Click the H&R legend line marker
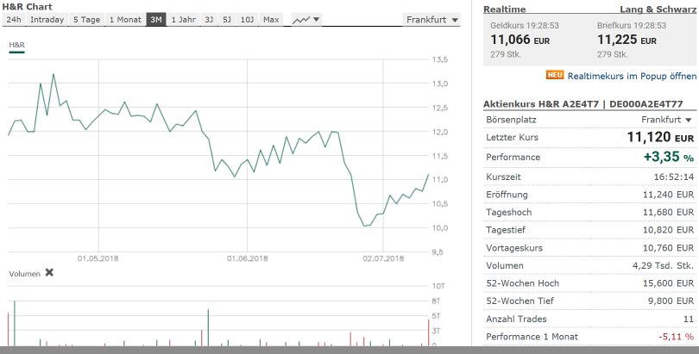 tap(16, 52)
